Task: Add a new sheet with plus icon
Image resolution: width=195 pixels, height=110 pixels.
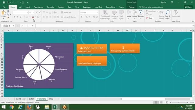Action: click(x=61, y=99)
